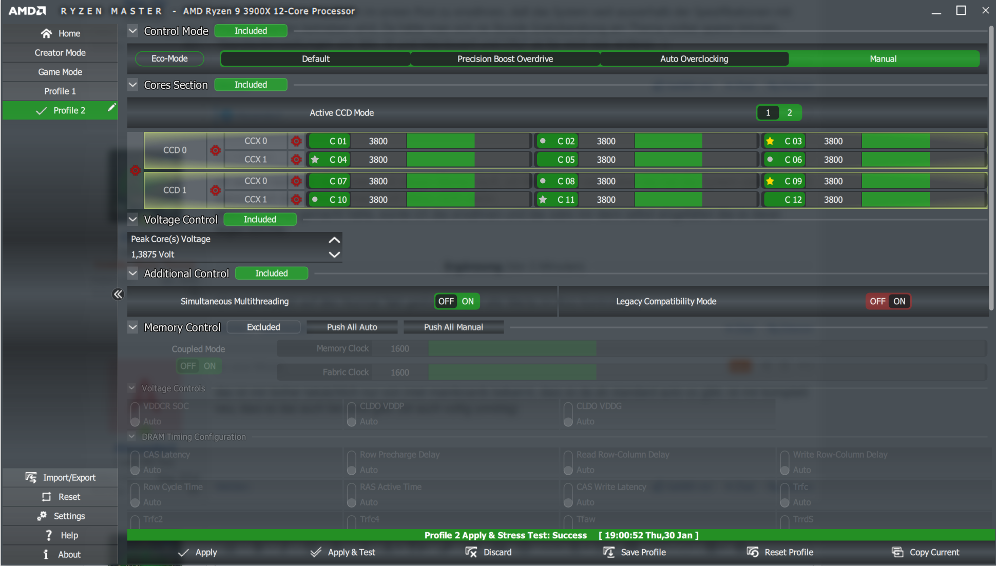This screenshot has width=996, height=566.
Task: Click the red gear icon for CCD 1 CCX 1
Action: (296, 200)
